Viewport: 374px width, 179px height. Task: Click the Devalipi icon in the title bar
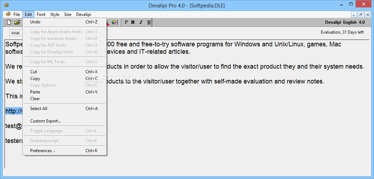pyautogui.click(x=7, y=5)
